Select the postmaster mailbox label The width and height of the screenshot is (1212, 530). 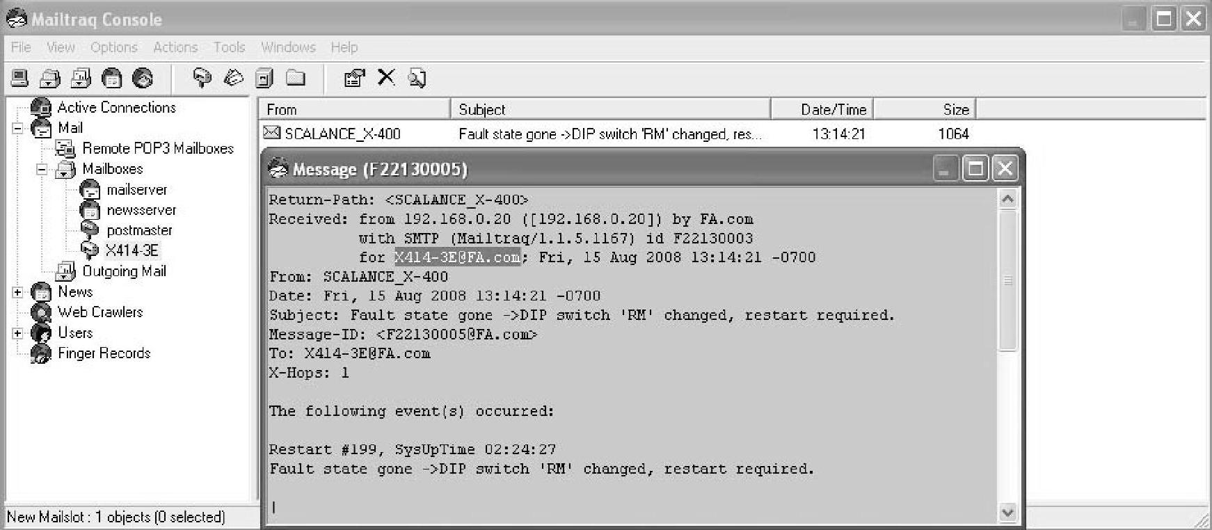pyautogui.click(x=139, y=230)
